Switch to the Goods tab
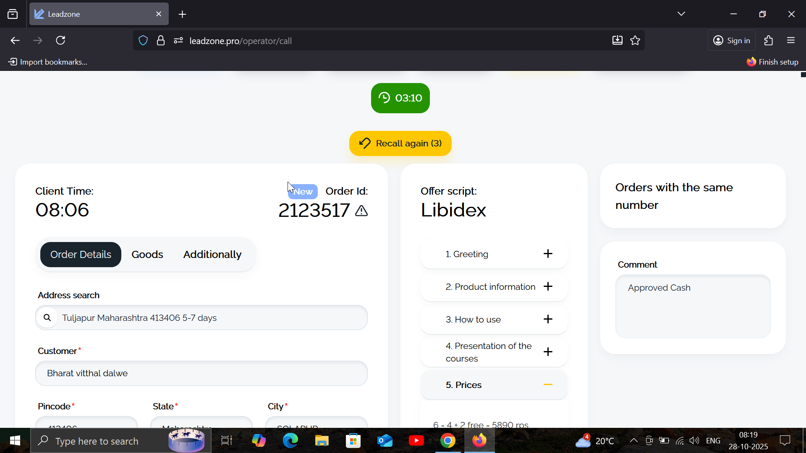Screen dimensions: 806x453 pyautogui.click(x=147, y=255)
